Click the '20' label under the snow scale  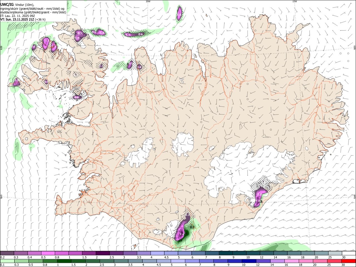[x=316, y=257]
